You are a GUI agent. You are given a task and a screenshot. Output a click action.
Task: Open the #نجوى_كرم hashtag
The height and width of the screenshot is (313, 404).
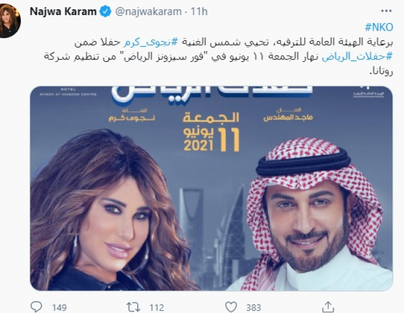point(151,43)
